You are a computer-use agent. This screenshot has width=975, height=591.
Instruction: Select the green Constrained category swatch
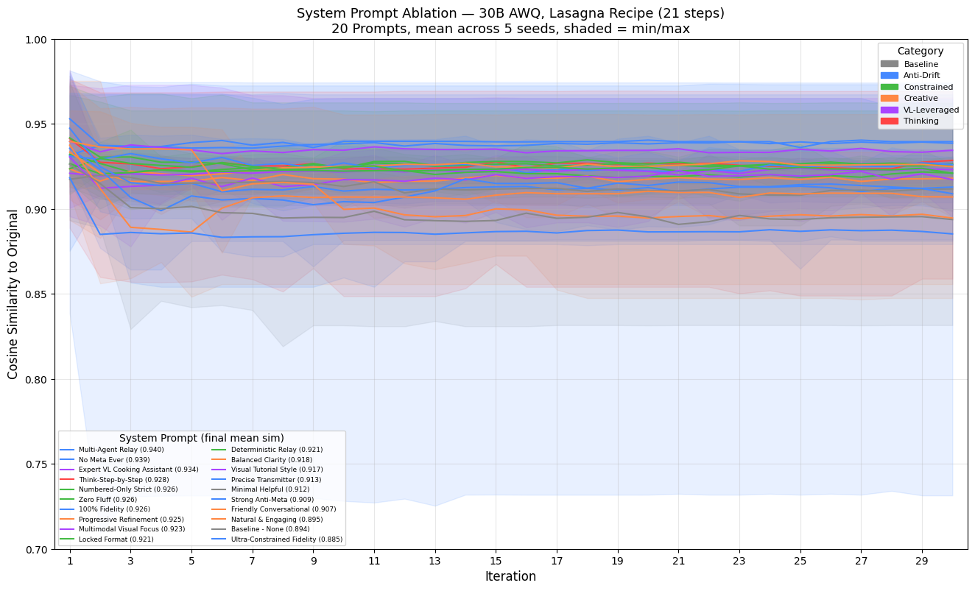pos(890,87)
